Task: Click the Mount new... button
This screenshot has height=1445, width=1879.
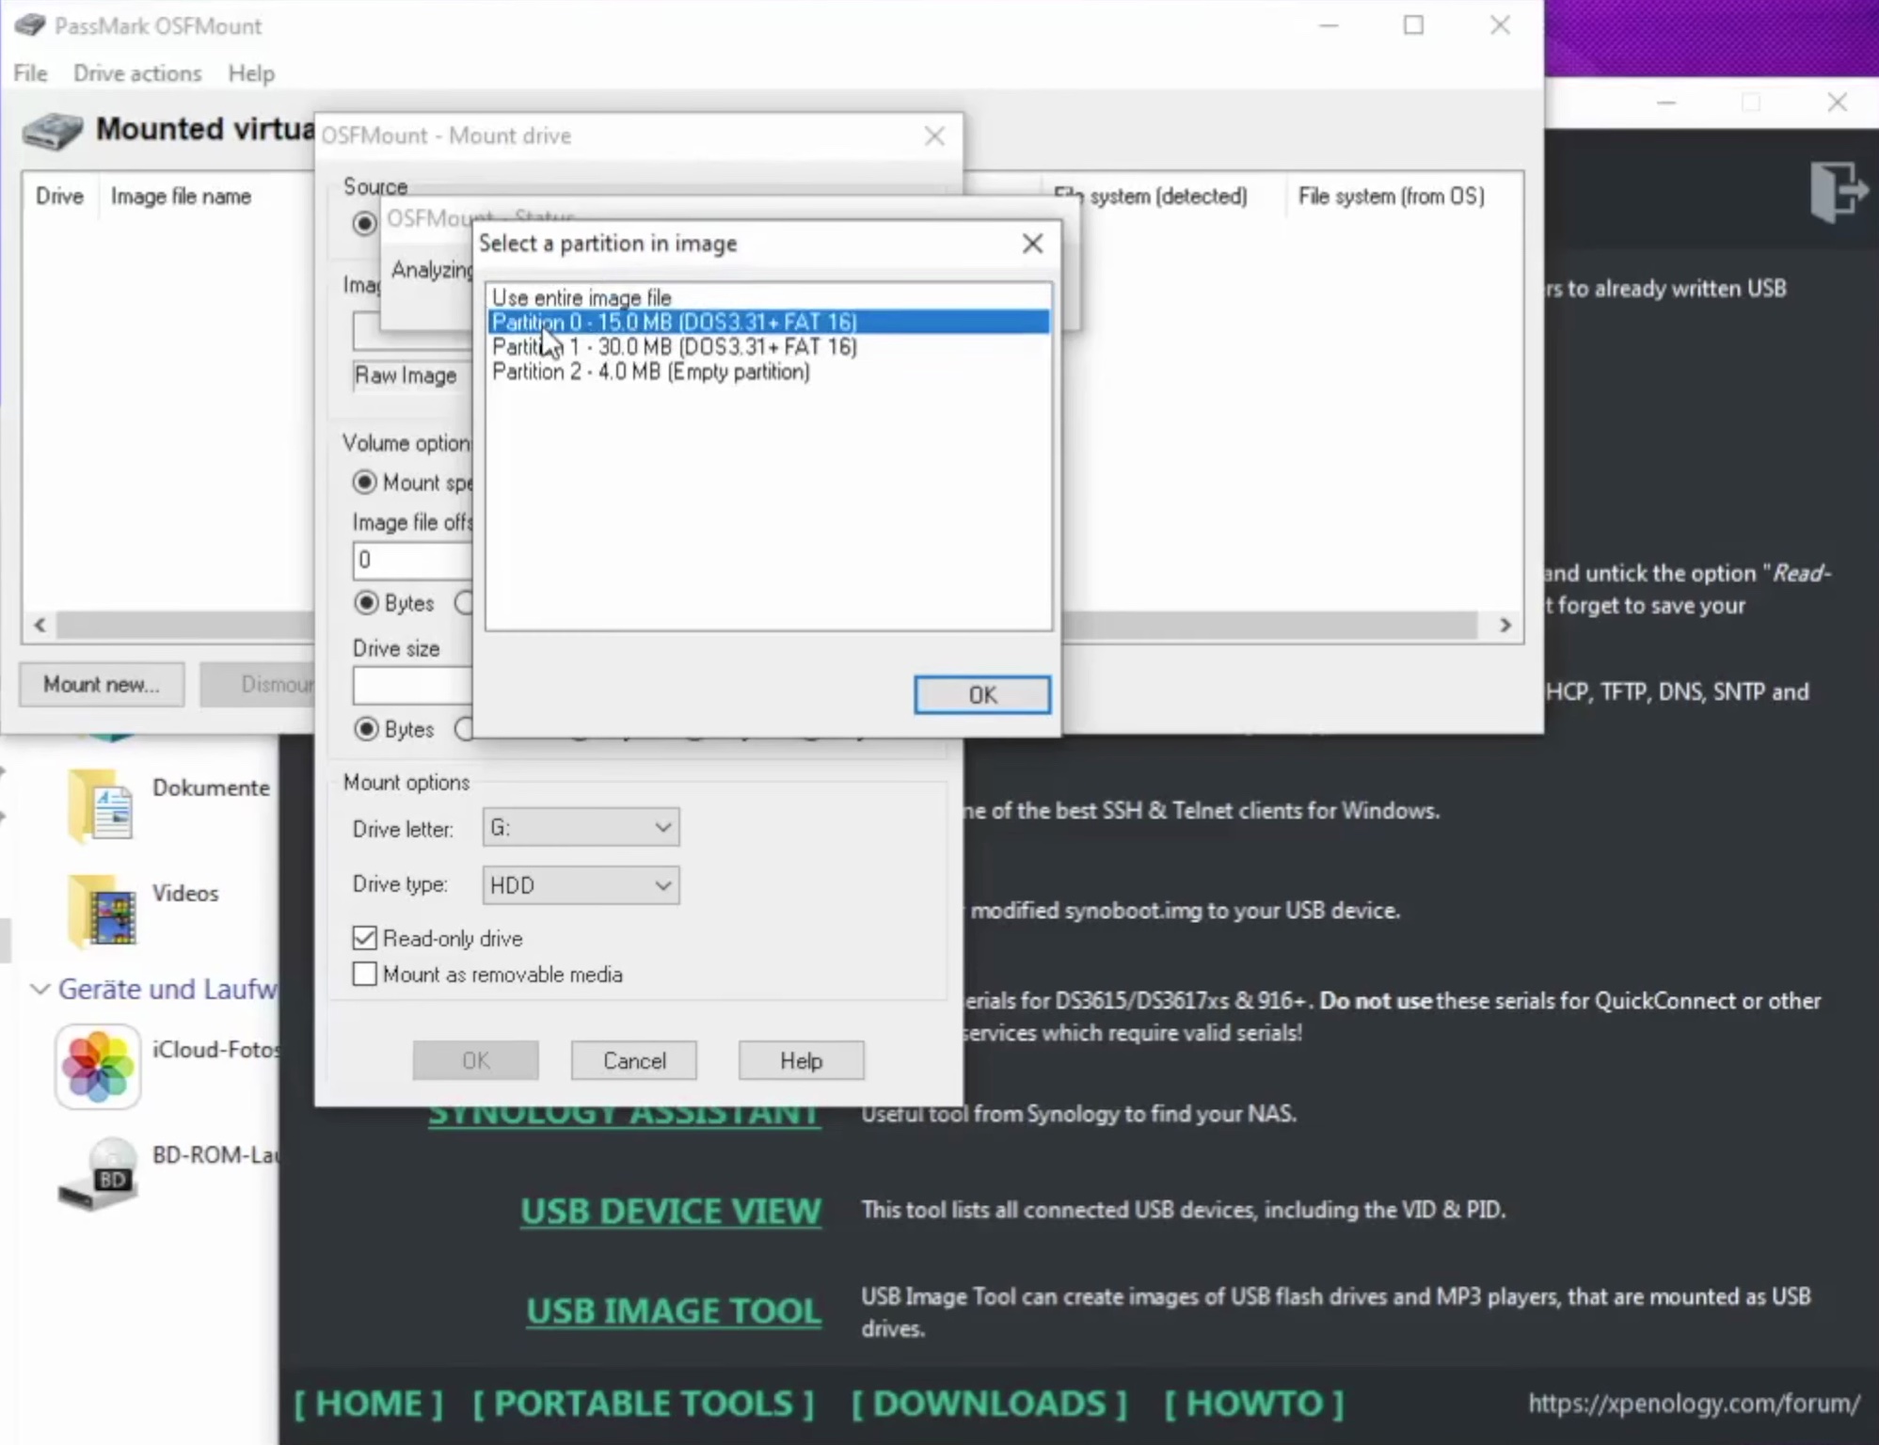Action: coord(102,684)
